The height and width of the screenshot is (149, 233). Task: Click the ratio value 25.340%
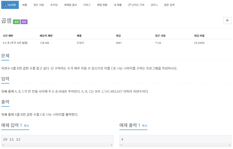[x=199, y=43]
